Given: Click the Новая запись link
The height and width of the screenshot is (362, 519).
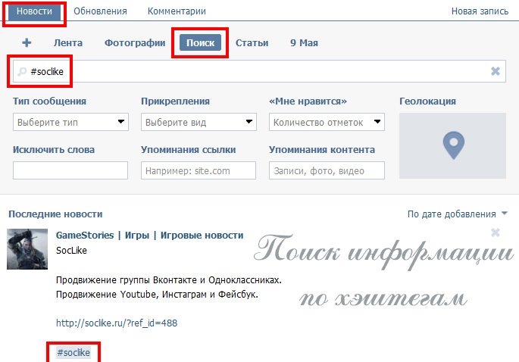Looking at the screenshot, I should 480,11.
